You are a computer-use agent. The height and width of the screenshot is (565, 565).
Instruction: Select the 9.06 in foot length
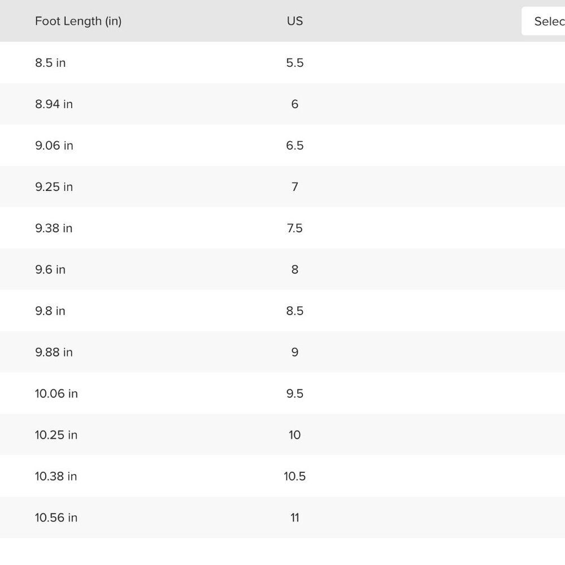coord(54,146)
